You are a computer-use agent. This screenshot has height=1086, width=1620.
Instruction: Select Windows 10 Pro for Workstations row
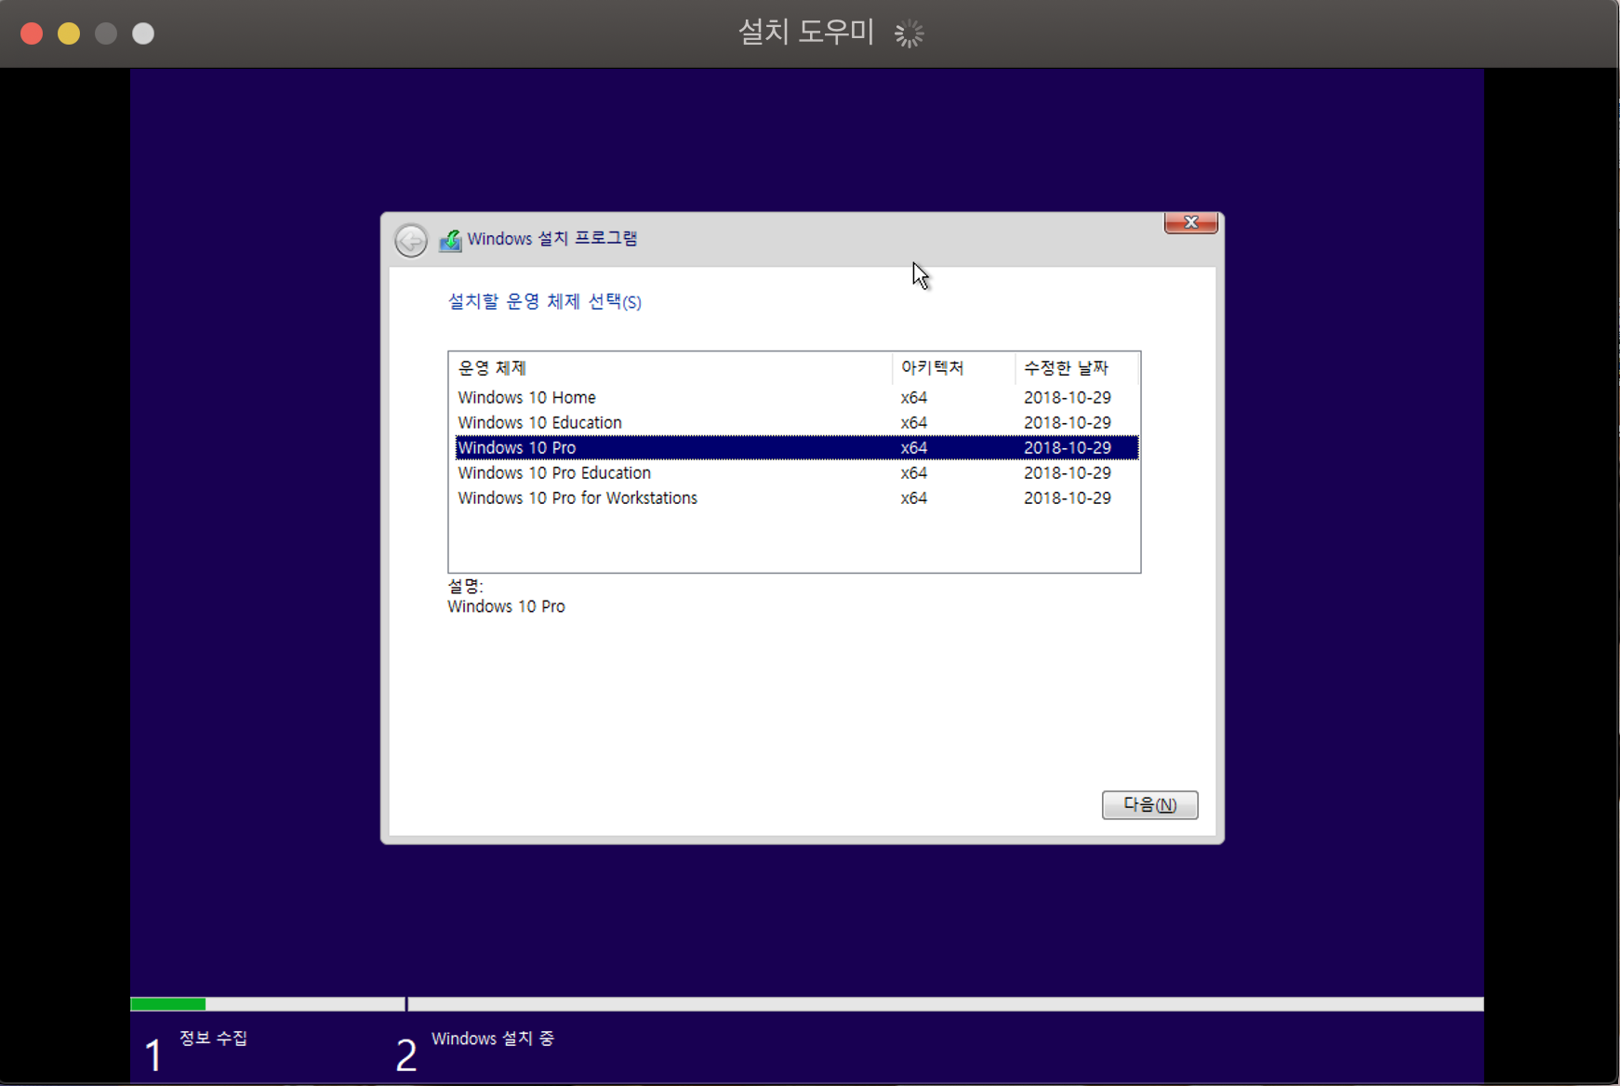tap(797, 497)
